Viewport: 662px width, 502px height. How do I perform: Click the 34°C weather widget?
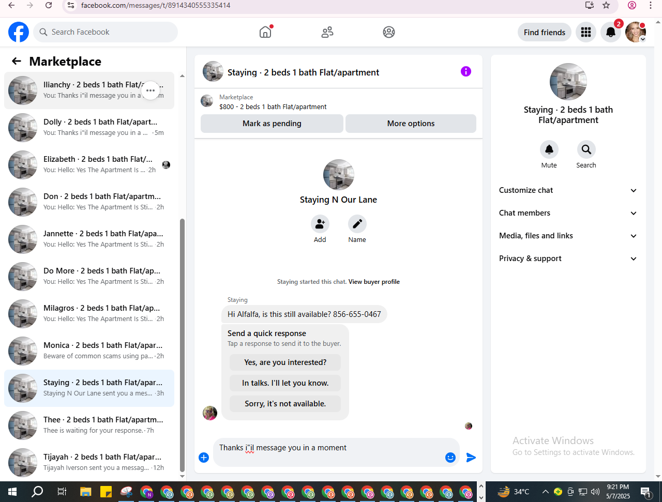coord(514,492)
